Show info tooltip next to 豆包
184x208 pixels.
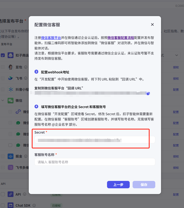26,67
